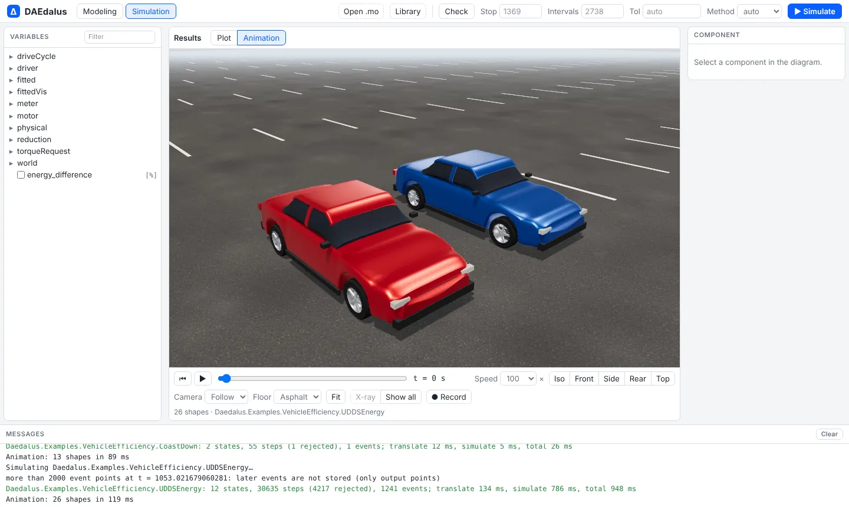849x507 pixels.
Task: Click Open .mo button
Action: tap(361, 11)
